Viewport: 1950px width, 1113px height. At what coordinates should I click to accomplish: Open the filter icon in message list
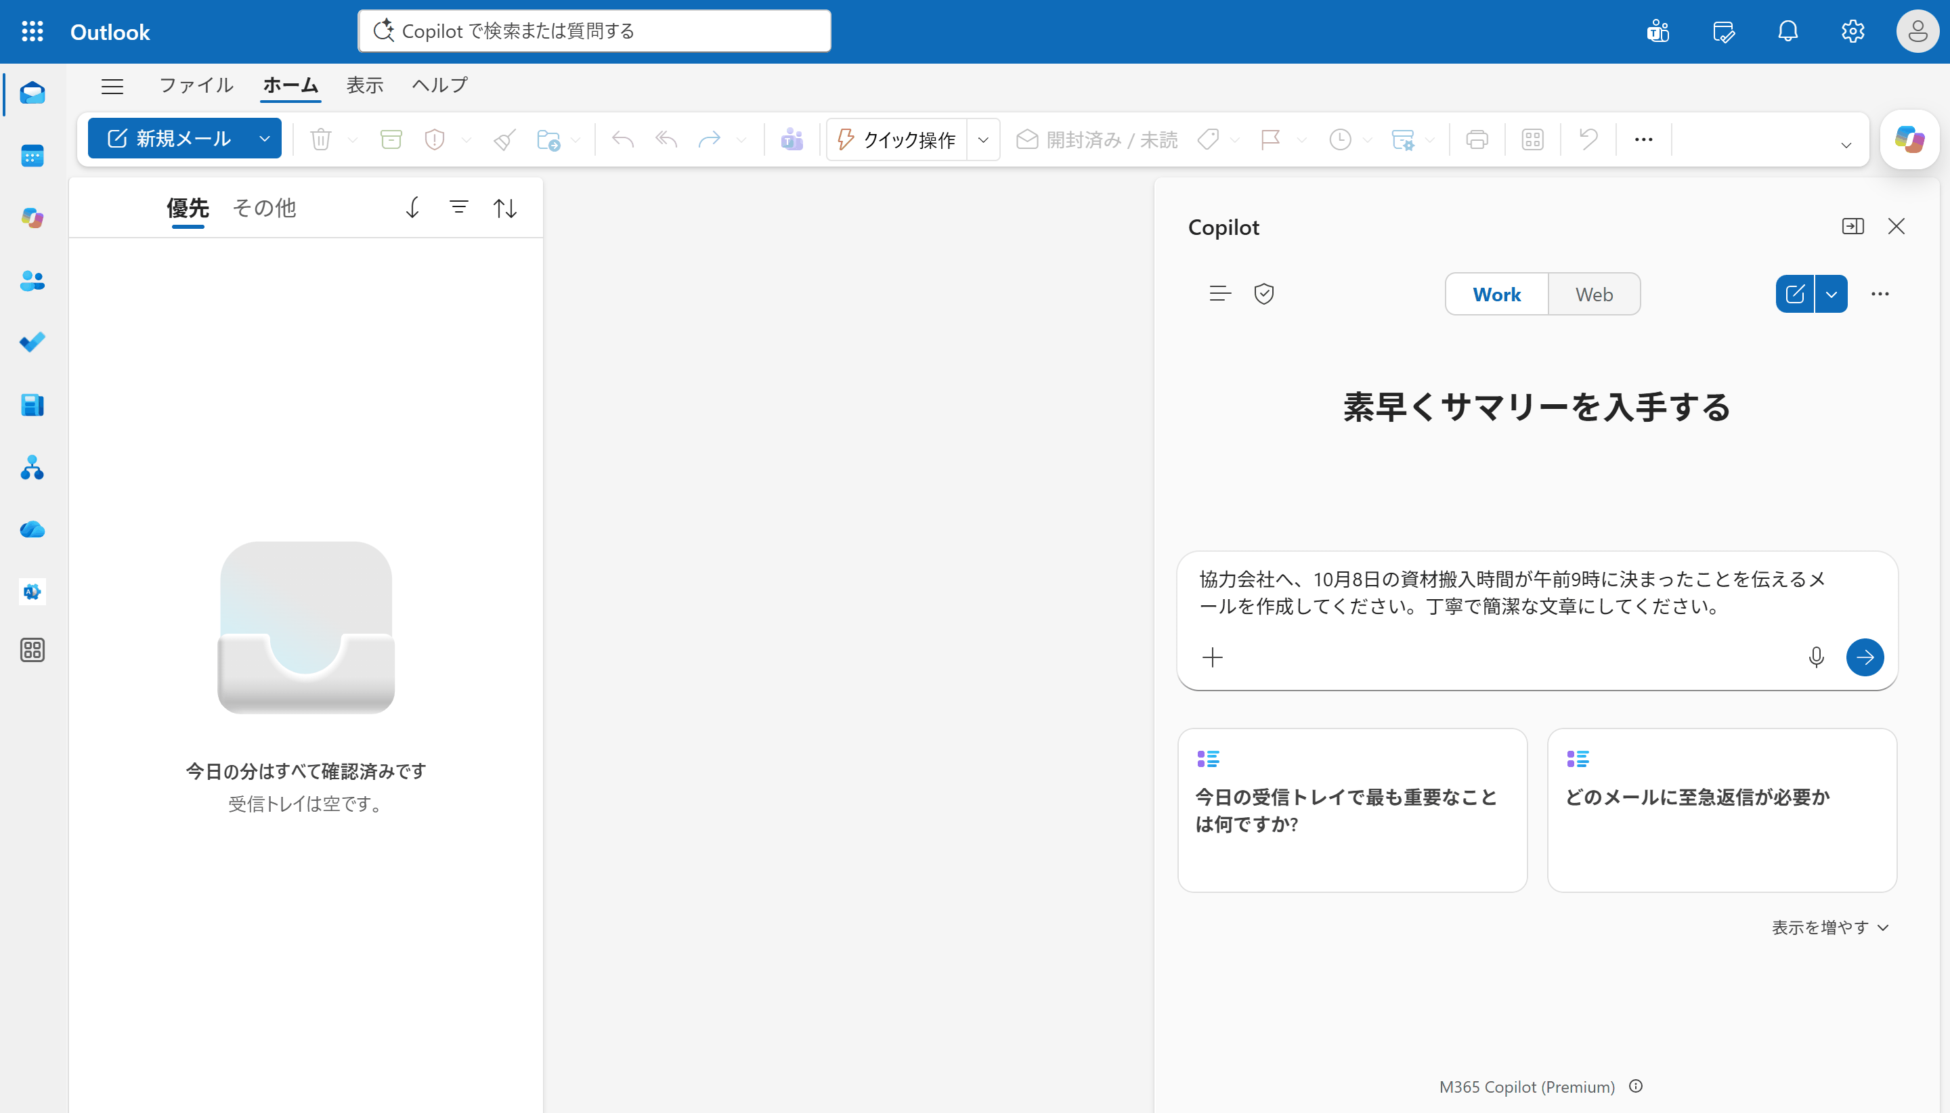[x=458, y=207]
